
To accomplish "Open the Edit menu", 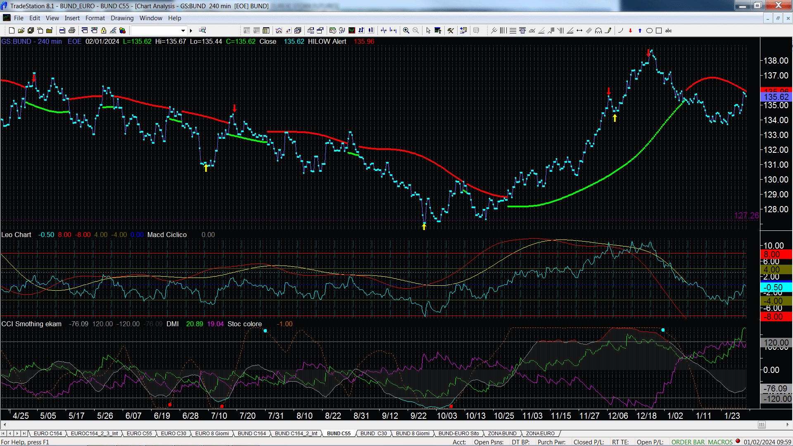I will click(35, 18).
